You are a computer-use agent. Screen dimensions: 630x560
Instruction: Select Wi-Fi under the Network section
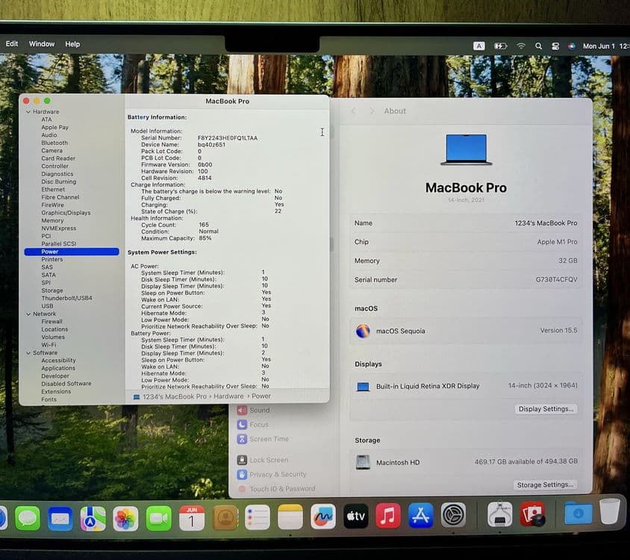(x=49, y=345)
